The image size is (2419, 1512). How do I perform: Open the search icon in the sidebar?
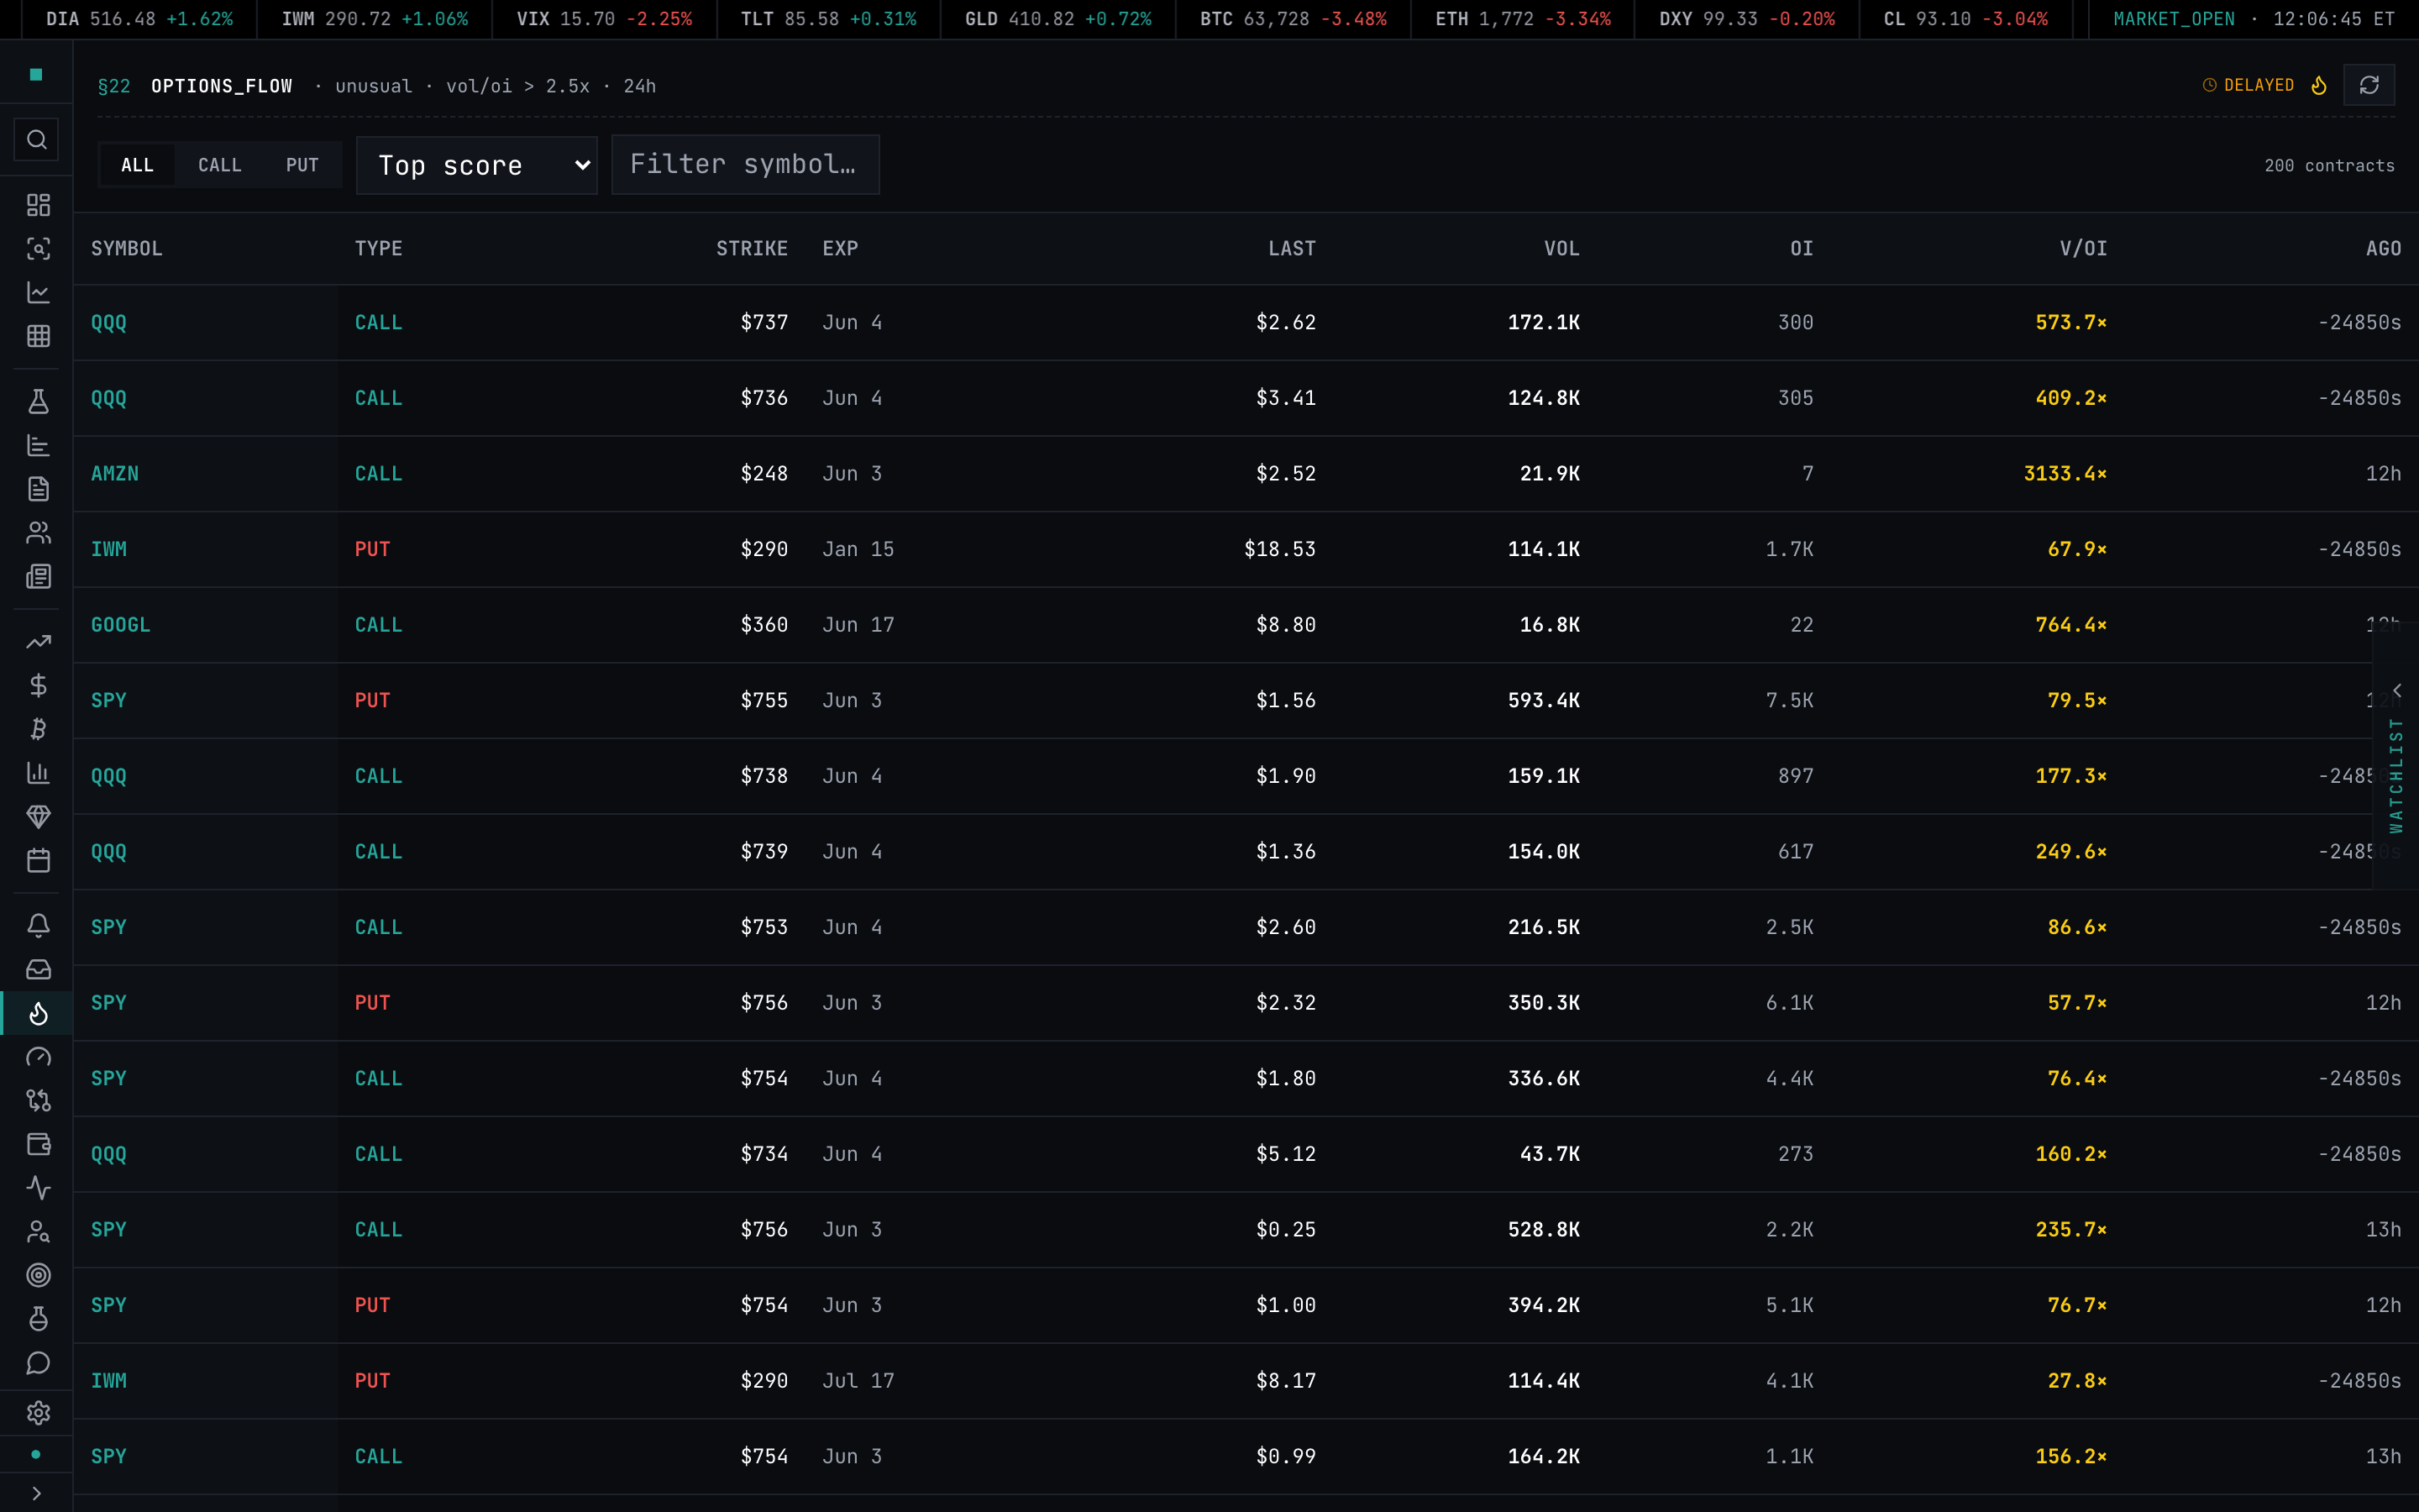coord(37,140)
